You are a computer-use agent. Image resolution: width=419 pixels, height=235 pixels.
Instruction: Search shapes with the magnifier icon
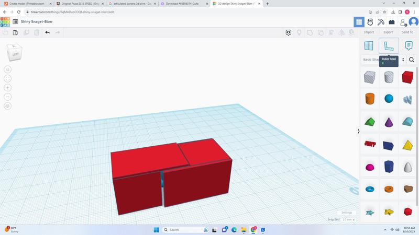coord(412,60)
